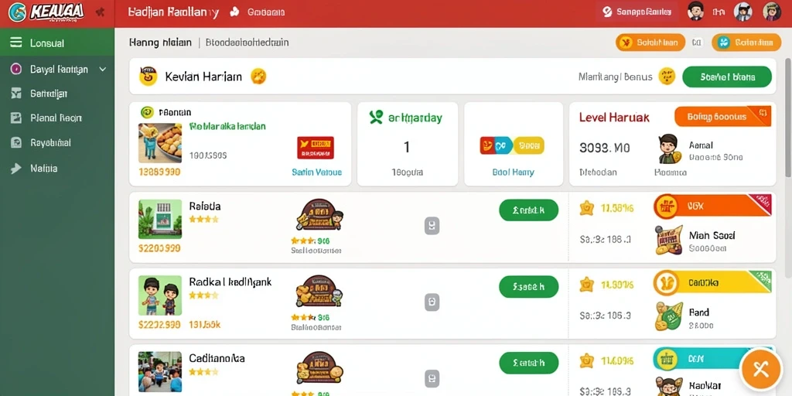Open the Lonsual hamburger menu
The width and height of the screenshot is (792, 396).
click(x=16, y=43)
